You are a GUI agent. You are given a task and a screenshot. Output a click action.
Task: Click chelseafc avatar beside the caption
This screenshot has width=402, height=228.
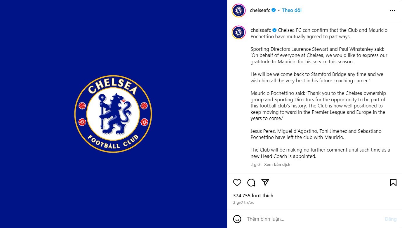[x=239, y=32]
